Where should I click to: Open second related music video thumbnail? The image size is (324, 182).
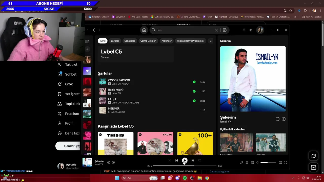pos(271,143)
